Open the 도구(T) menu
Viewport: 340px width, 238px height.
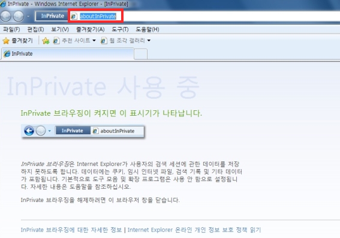click(x=120, y=29)
